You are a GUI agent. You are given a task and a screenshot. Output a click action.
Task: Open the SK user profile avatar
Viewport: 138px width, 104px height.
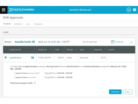pyautogui.click(x=129, y=10)
